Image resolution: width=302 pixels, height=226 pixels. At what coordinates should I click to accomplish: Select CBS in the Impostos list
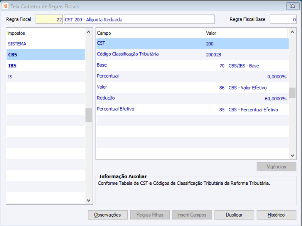(46, 55)
